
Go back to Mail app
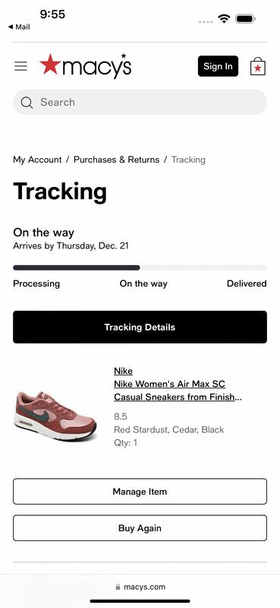click(x=19, y=27)
